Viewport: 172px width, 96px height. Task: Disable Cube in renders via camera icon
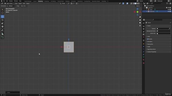pyautogui.click(x=170, y=10)
